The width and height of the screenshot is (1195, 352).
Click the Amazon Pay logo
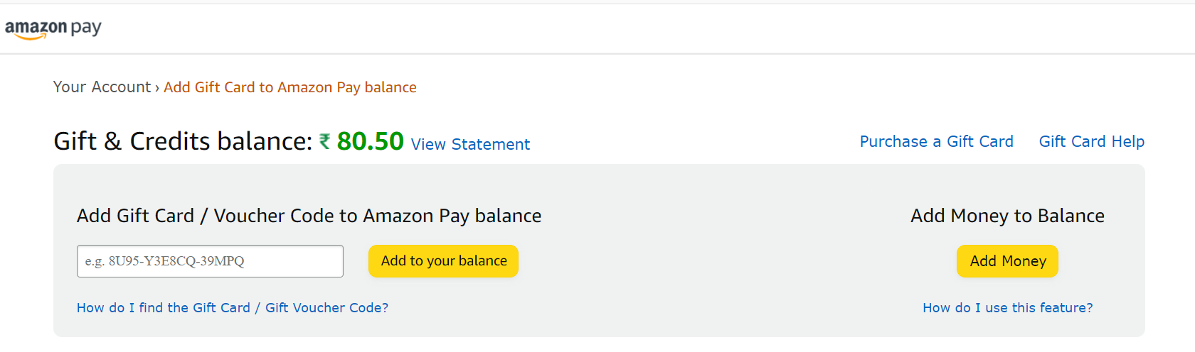click(x=53, y=28)
